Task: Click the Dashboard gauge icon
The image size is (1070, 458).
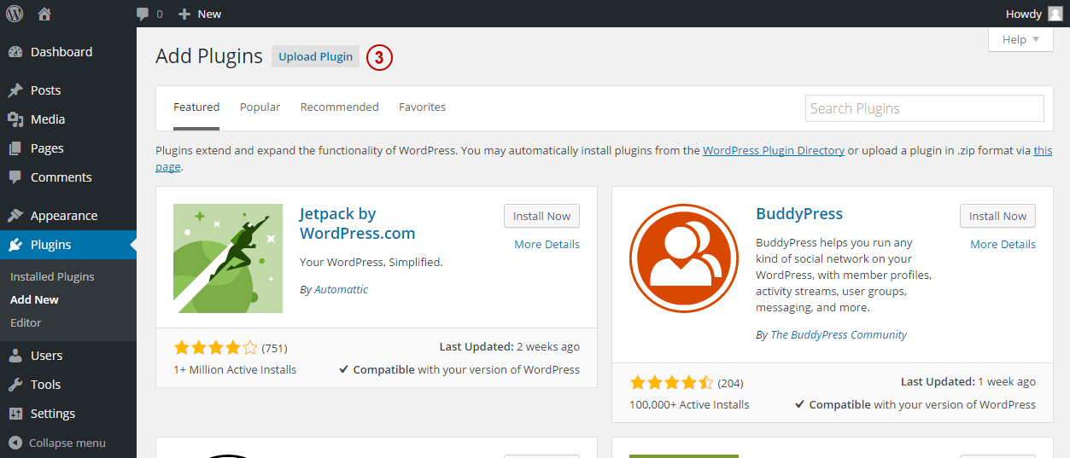Action: pyautogui.click(x=15, y=52)
